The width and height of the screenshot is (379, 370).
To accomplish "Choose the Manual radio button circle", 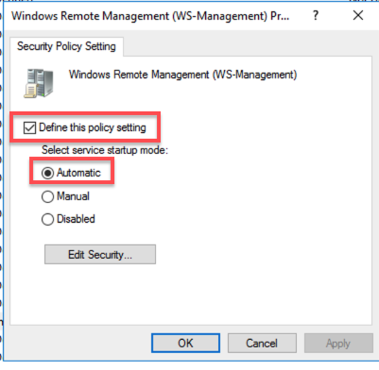I will pyautogui.click(x=48, y=197).
